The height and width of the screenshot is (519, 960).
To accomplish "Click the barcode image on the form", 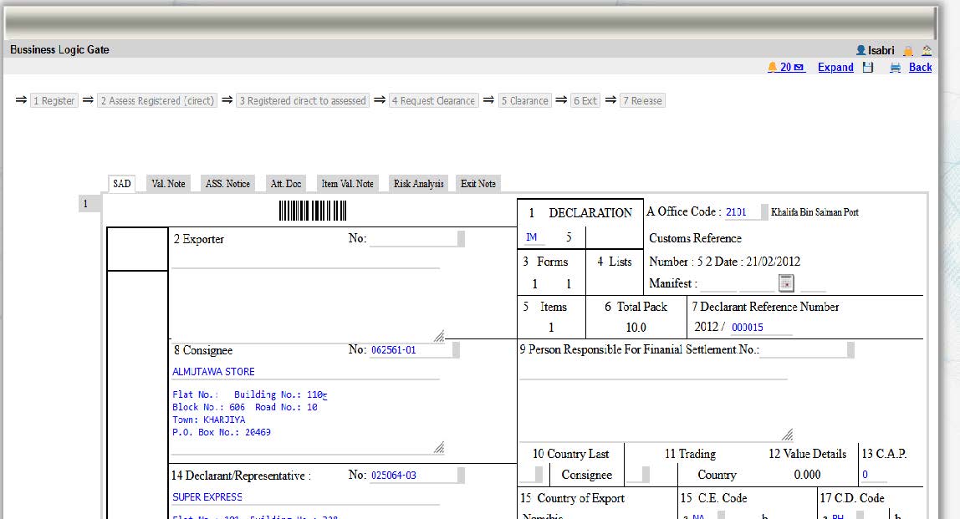I will point(312,211).
